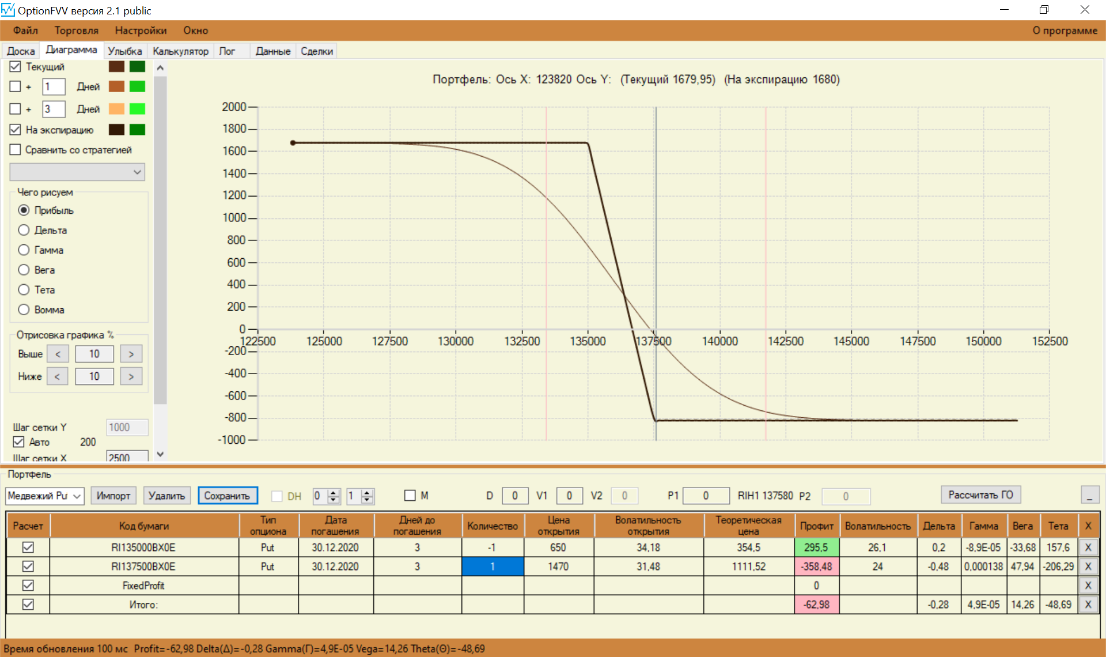Enable Сравнить со стратегией checkbox
The height and width of the screenshot is (657, 1106).
pyautogui.click(x=16, y=150)
